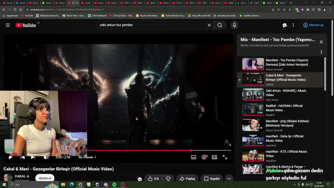The image size is (334, 188).
Task: Open a new browser tab
Action: (x=291, y=3)
